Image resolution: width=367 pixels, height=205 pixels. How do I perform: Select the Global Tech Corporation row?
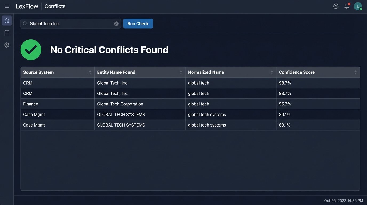pyautogui.click(x=120, y=104)
